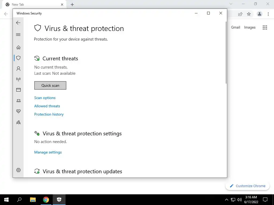
Task: Open Manage settings link
Action: click(48, 152)
